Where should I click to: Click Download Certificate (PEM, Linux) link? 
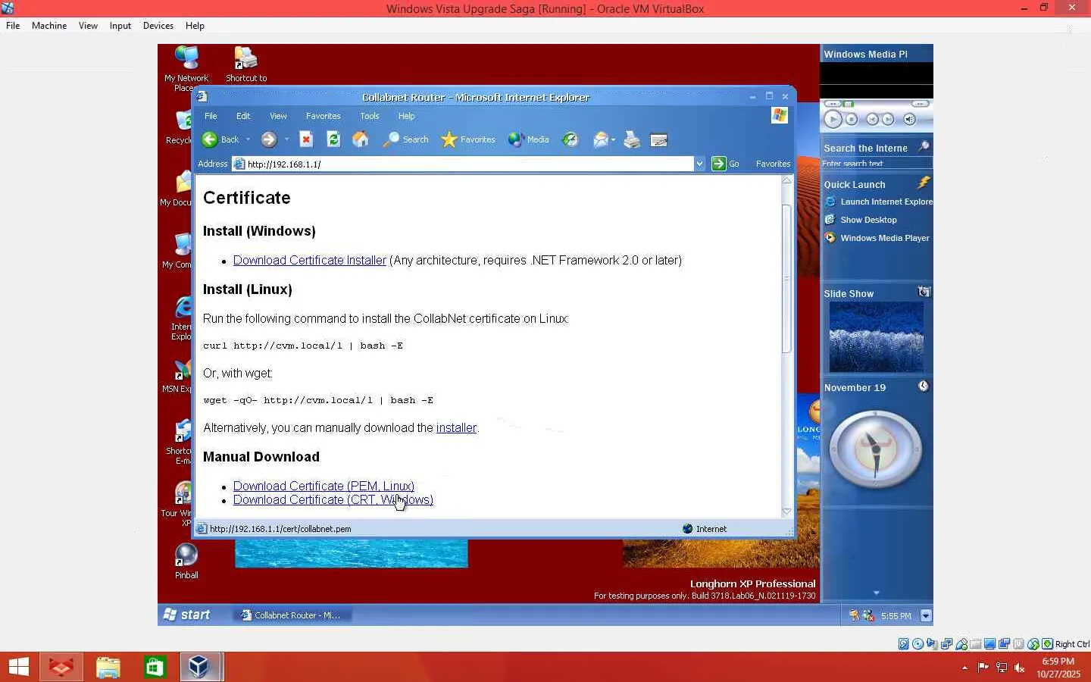324,486
